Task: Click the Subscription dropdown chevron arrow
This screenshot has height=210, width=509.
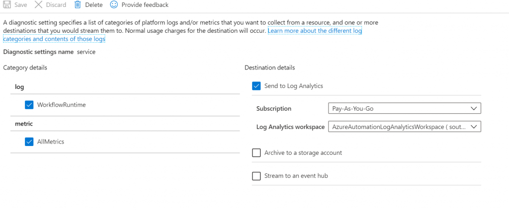Action: click(474, 109)
